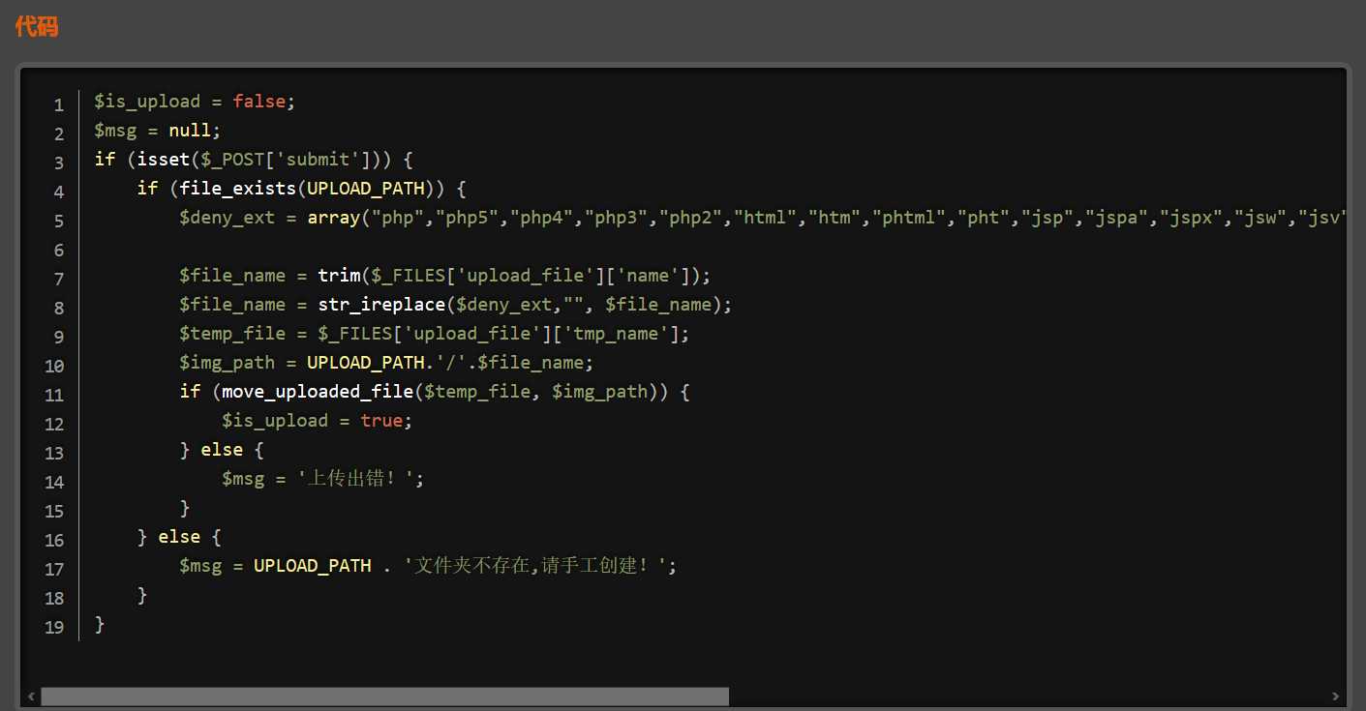Click the '代码' heading
The height and width of the screenshot is (711, 1366).
37,26
